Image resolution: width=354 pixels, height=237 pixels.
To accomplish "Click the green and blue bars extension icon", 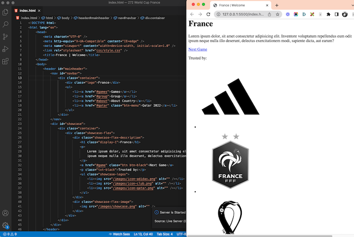I will point(304,14).
